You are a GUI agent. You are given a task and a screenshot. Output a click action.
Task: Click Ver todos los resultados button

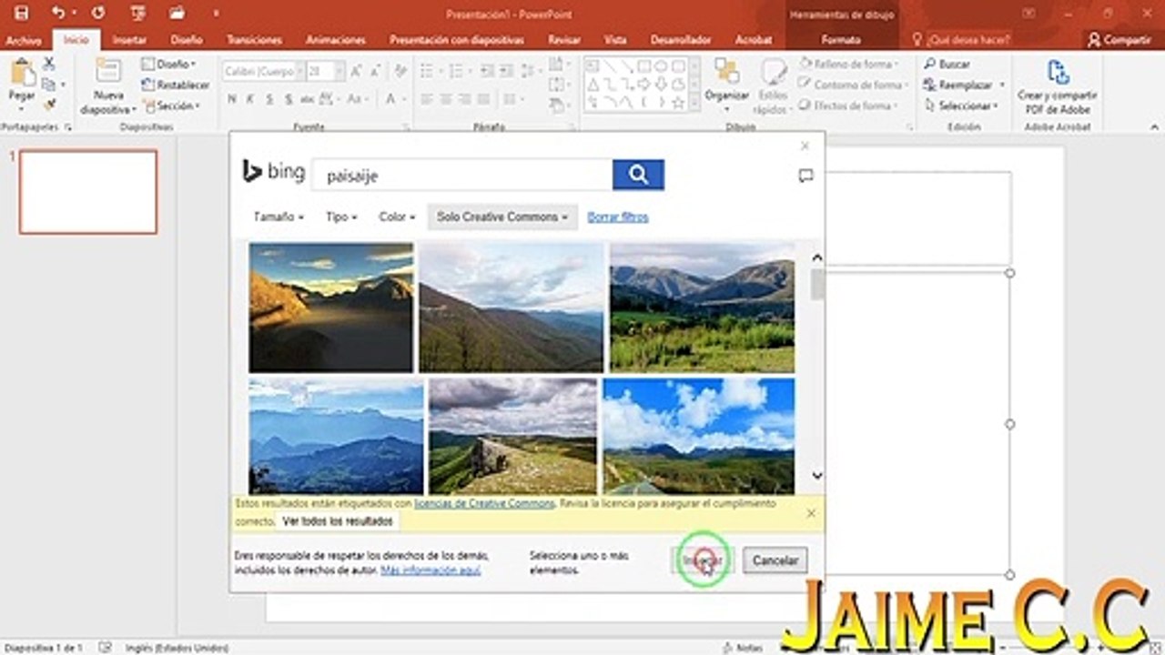[338, 521]
